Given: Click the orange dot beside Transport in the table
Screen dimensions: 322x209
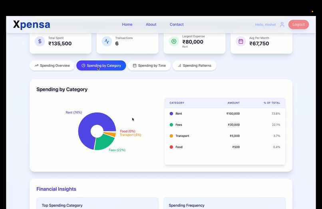Looking at the screenshot, I should pos(171,136).
